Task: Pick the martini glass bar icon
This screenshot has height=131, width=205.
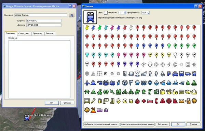Action: [x=137, y=74]
